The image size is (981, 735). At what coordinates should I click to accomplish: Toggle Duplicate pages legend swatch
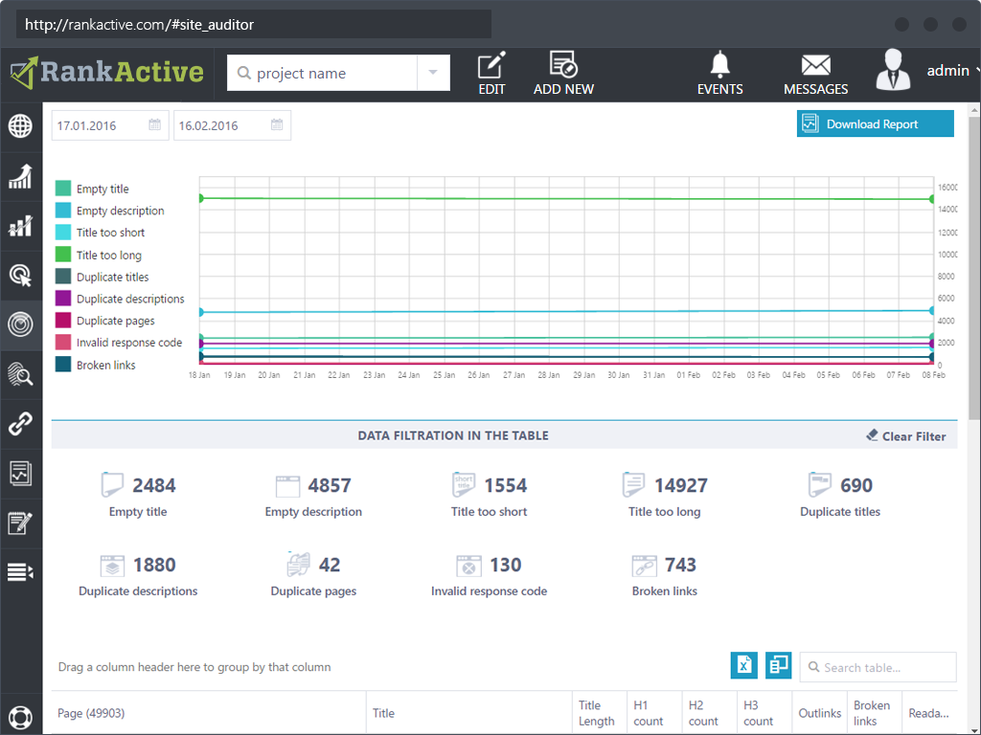[x=63, y=320]
